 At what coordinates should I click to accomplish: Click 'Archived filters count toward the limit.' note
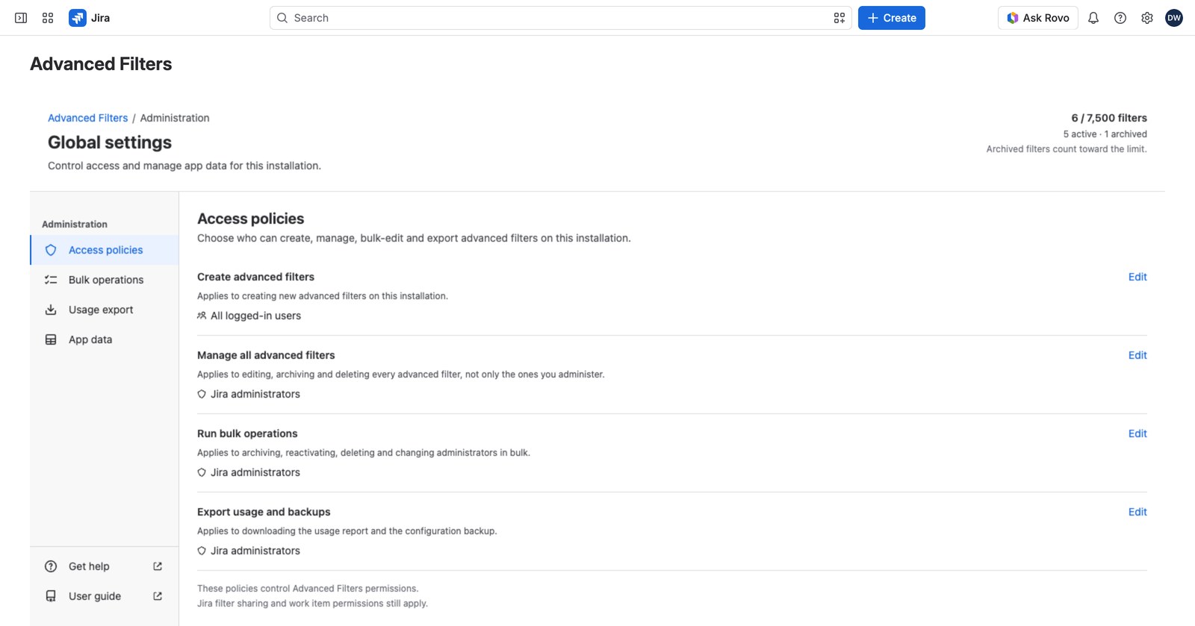(x=1067, y=149)
